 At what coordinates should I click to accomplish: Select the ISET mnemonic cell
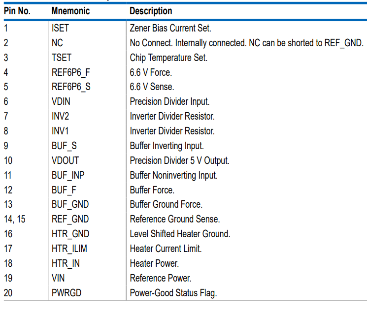(x=61, y=28)
